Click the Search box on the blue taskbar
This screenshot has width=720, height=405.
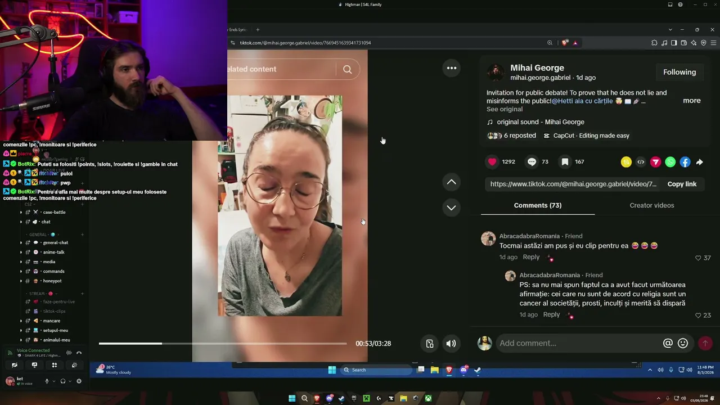pos(377,370)
